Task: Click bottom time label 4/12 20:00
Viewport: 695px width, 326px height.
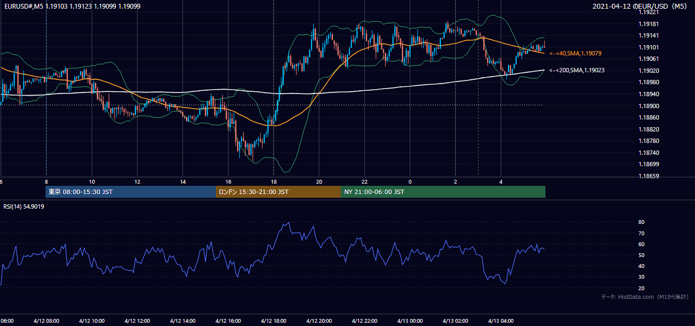Action: coord(319,321)
